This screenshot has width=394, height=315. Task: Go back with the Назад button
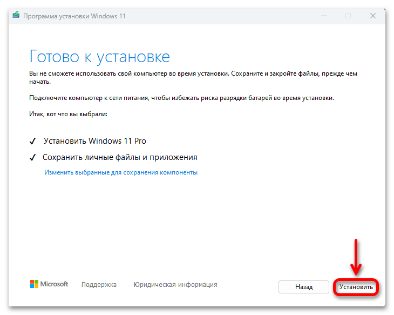pyautogui.click(x=303, y=287)
